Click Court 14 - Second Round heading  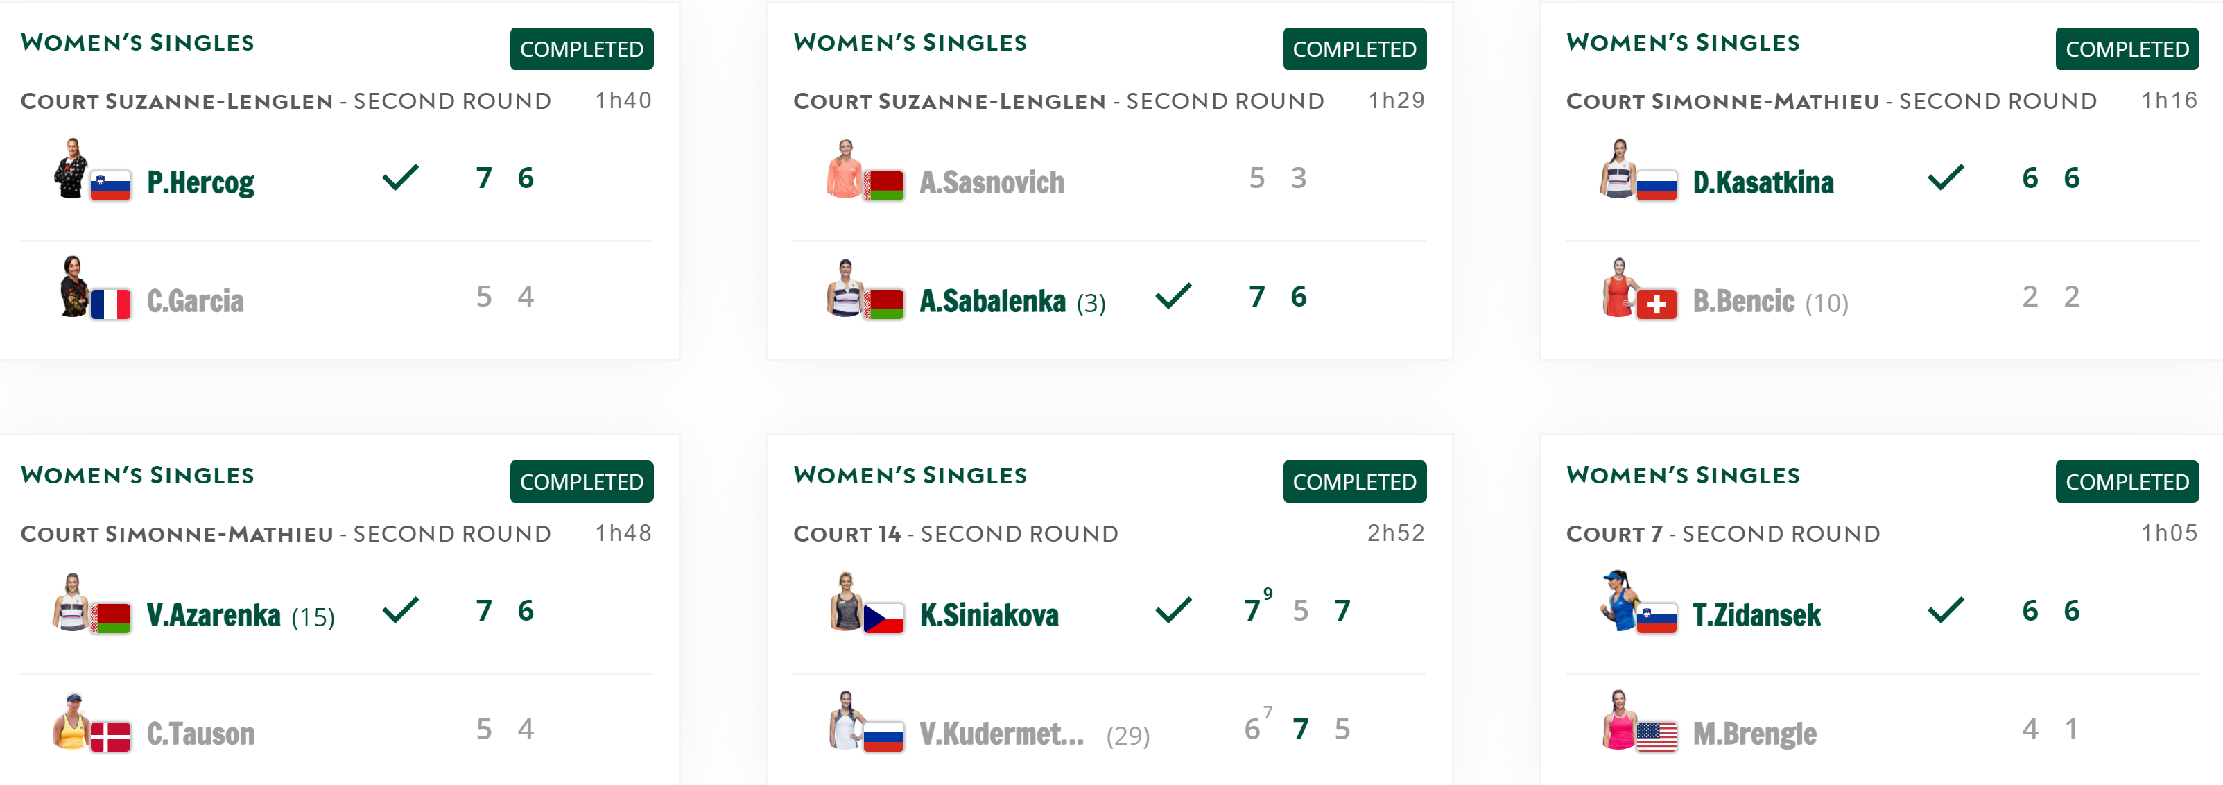(955, 534)
